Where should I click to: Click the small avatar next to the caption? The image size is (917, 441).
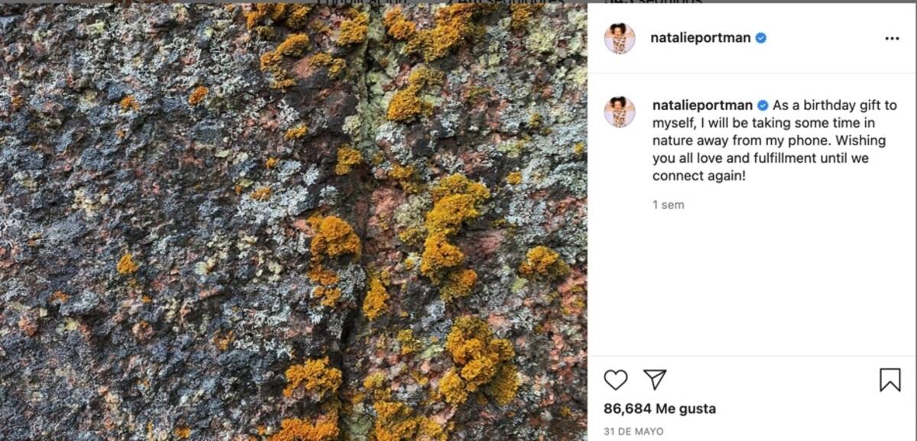click(x=620, y=112)
